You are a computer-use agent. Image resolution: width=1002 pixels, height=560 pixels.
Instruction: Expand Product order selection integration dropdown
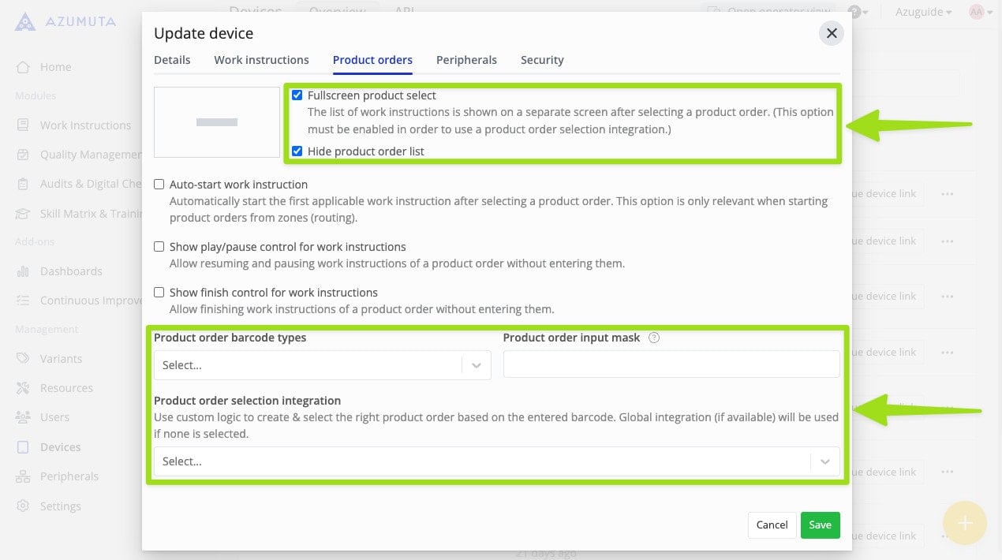tap(496, 461)
